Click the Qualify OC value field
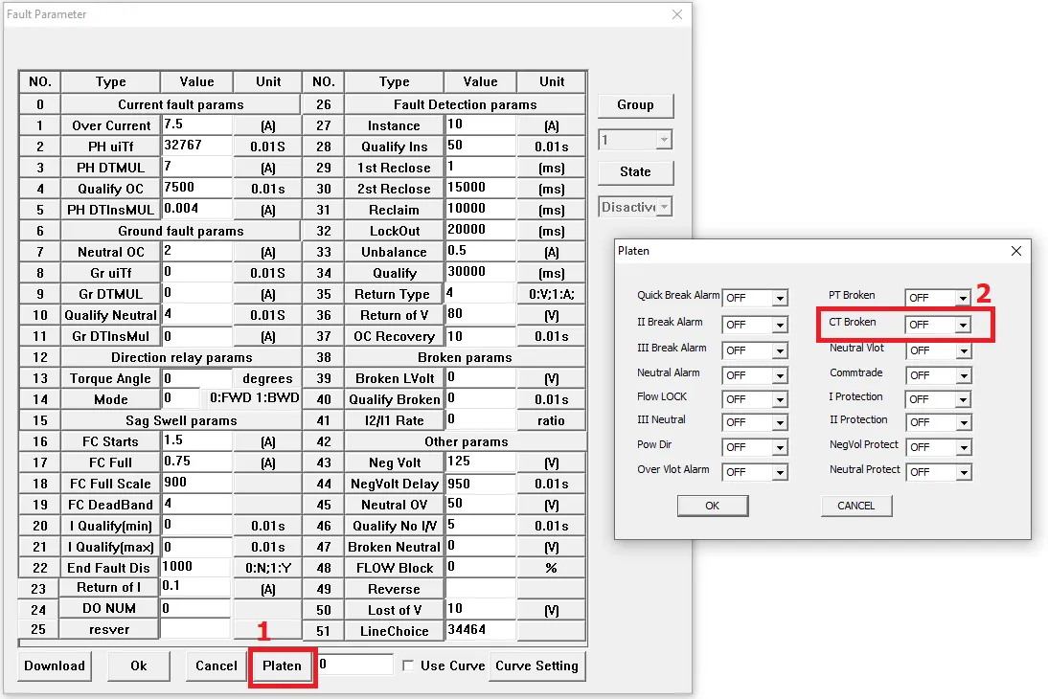Image resolution: width=1048 pixels, height=699 pixels. coord(197,189)
